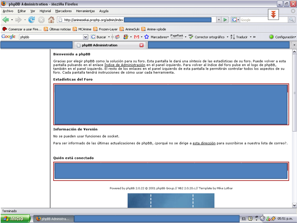
Task: Expand the Gmail dropdown arrow
Action: coord(141,37)
